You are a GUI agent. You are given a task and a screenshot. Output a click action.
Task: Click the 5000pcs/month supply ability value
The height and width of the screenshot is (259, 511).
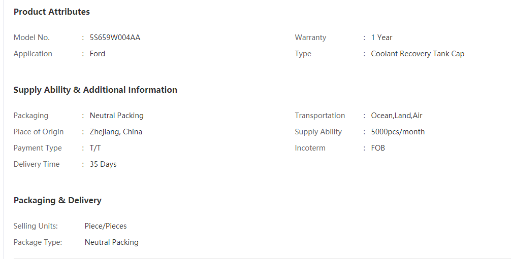click(398, 132)
